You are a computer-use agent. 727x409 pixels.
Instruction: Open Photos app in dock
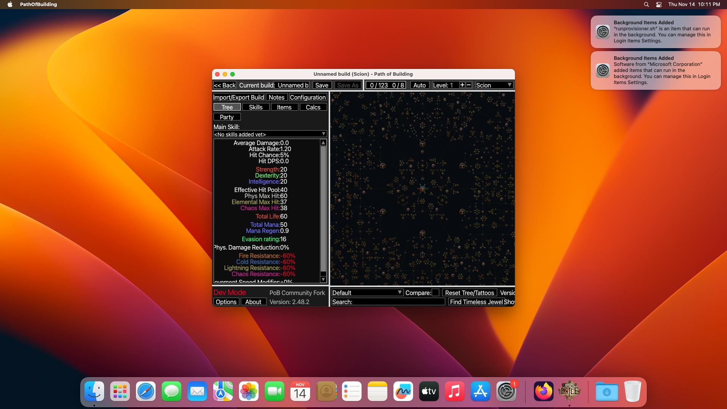tap(249, 391)
